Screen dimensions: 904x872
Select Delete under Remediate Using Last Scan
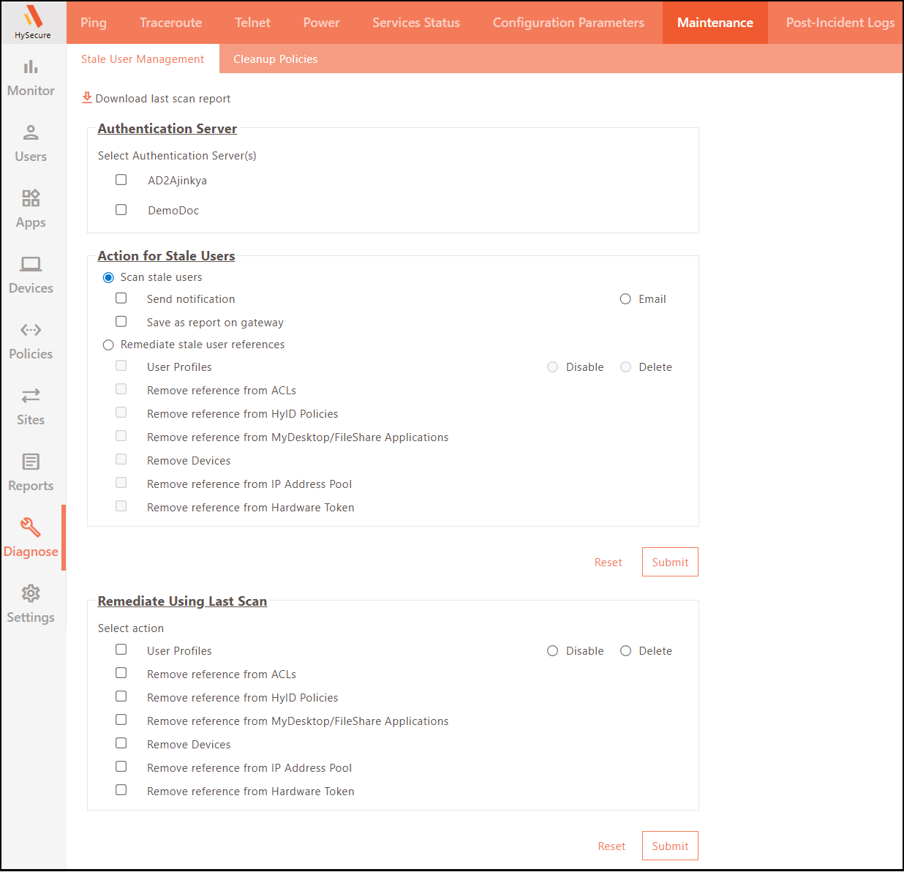[x=625, y=651]
